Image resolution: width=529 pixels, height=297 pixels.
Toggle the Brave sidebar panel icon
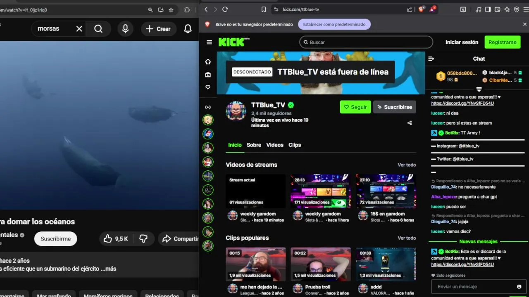(x=488, y=9)
